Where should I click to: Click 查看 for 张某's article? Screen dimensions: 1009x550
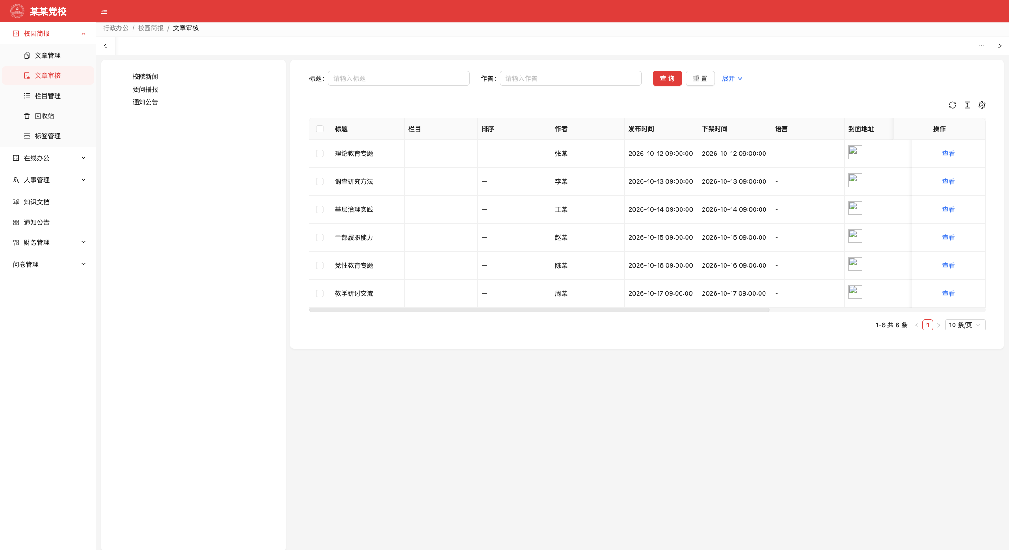[948, 154]
